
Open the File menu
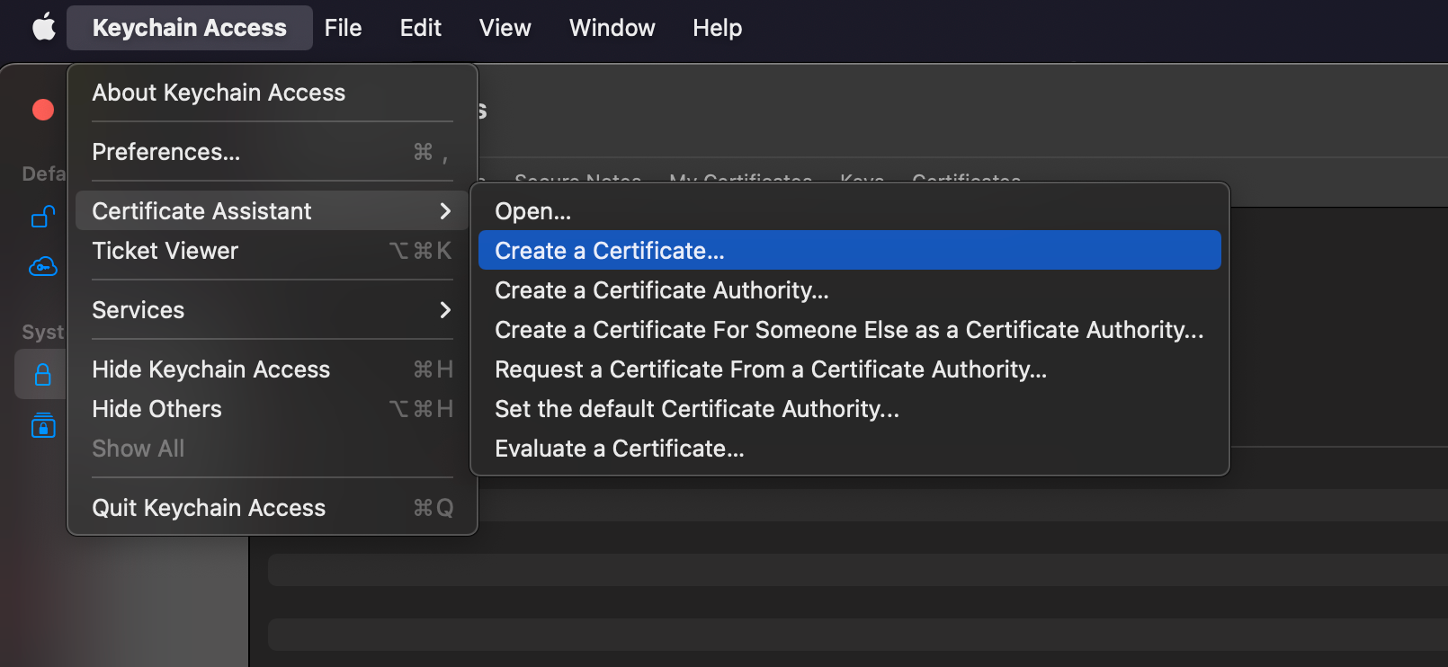click(x=343, y=28)
